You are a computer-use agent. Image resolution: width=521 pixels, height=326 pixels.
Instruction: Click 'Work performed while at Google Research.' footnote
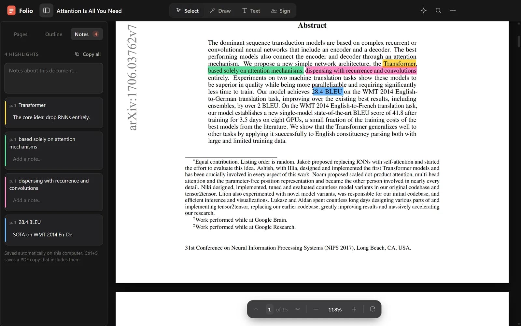coord(246,227)
